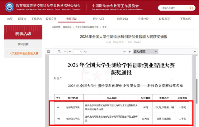The height and width of the screenshot is (127, 199).
Task: Click the 赛事活动 sidebar header banner
Action: pyautogui.click(x=23, y=32)
